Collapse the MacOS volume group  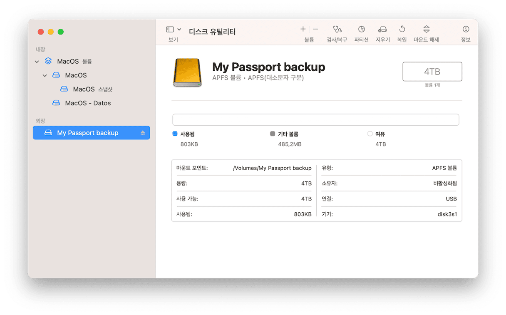(37, 62)
